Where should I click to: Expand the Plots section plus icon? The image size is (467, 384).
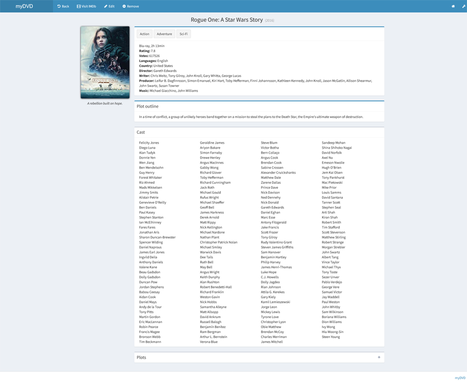[x=379, y=357]
